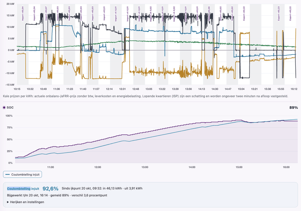301x211 pixels.
Task: Click the -10 kW axis label
Action: pos(10,73)
